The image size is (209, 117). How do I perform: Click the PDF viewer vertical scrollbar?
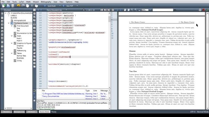pos(207,40)
